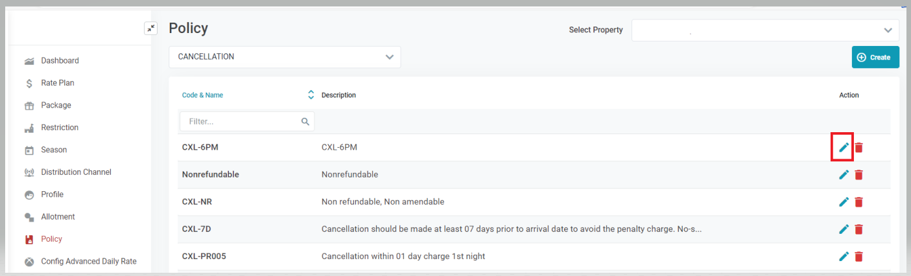Delete the CXL-6PM policy
The image size is (911, 276).
pos(858,147)
